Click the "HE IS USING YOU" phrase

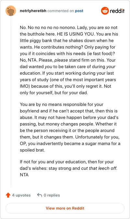tap(75, 34)
